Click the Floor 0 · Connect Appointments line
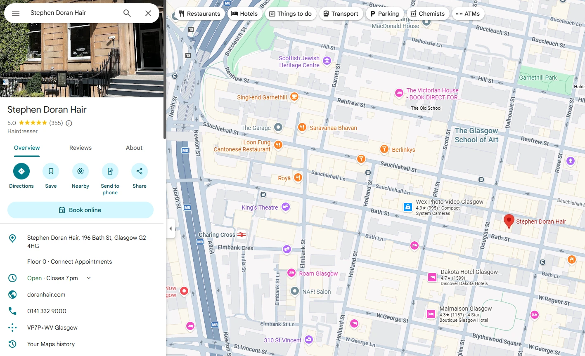585x356 pixels. pyautogui.click(x=69, y=262)
